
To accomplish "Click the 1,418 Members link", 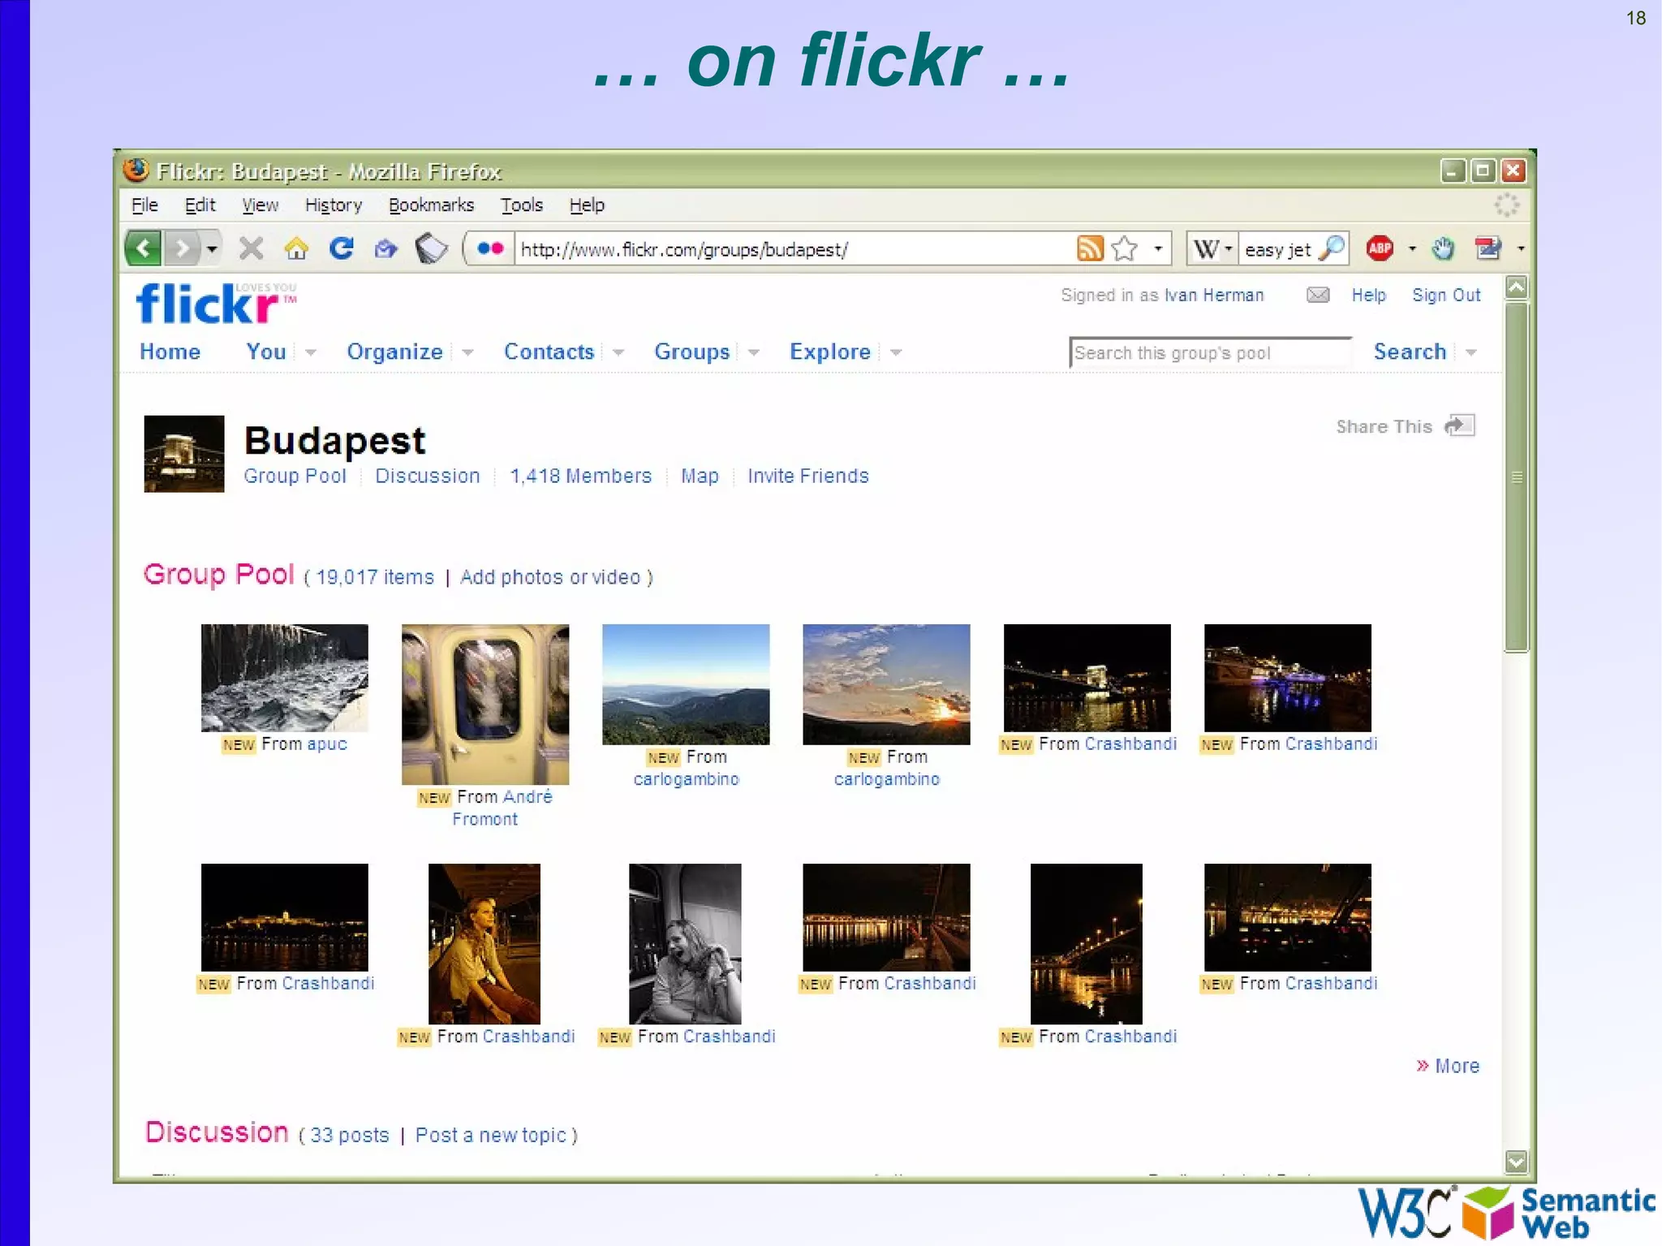I will [x=580, y=476].
